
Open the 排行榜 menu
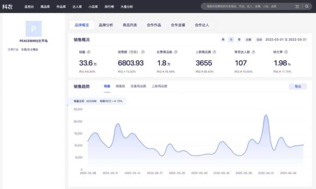[109, 7]
